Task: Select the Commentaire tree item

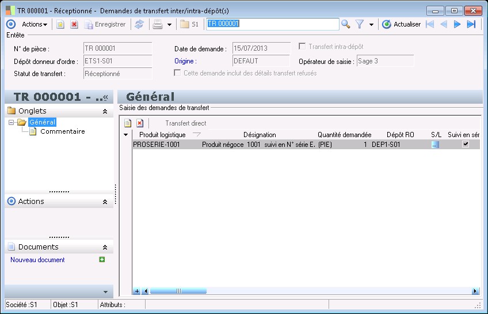Action: (x=63, y=131)
